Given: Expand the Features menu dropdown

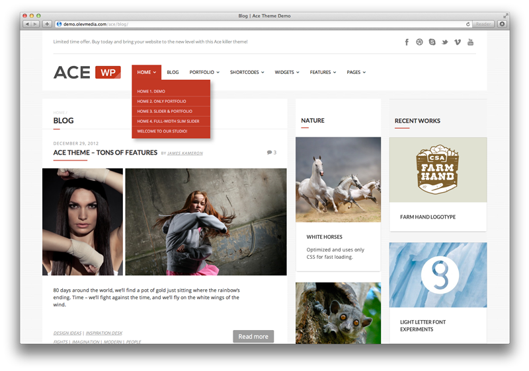Looking at the screenshot, I should pyautogui.click(x=323, y=73).
